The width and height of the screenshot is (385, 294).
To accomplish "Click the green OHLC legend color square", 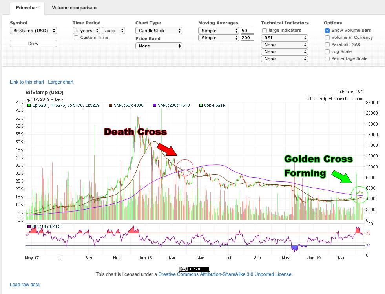I will [x=29, y=105].
